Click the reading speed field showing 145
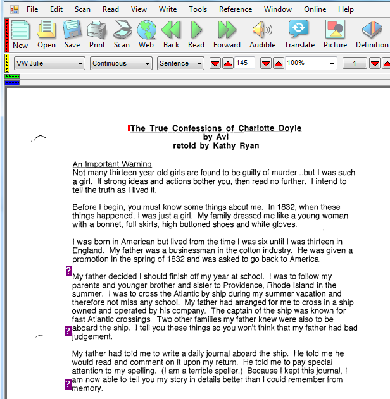Screen dimensions: 390x399 tap(244, 63)
